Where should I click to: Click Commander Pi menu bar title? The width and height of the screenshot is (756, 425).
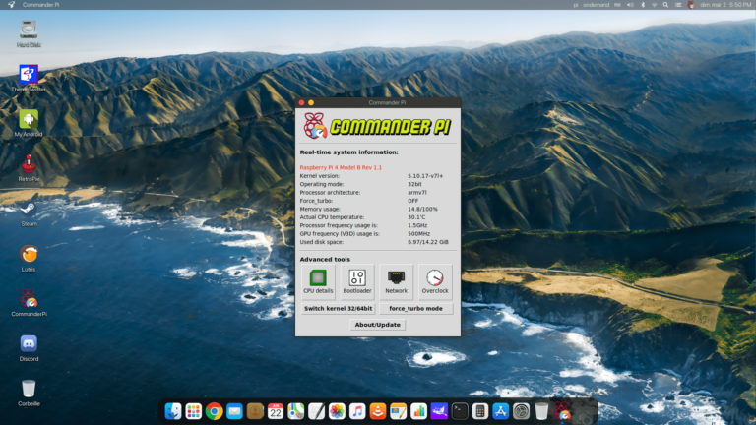(41, 5)
